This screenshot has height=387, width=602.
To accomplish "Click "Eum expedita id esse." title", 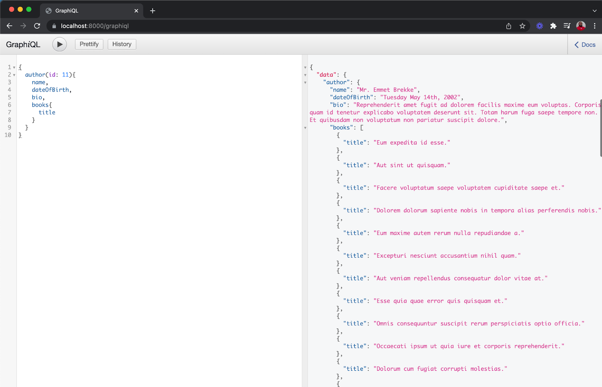I will (x=412, y=142).
